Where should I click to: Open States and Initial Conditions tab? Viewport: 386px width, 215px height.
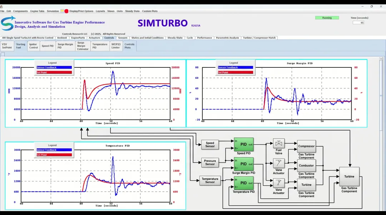(148, 38)
